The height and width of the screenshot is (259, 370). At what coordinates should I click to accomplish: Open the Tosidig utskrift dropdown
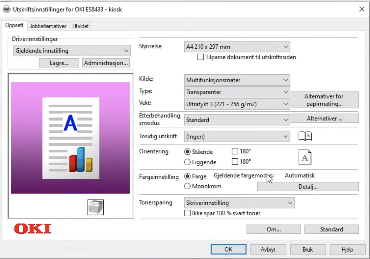pos(237,137)
